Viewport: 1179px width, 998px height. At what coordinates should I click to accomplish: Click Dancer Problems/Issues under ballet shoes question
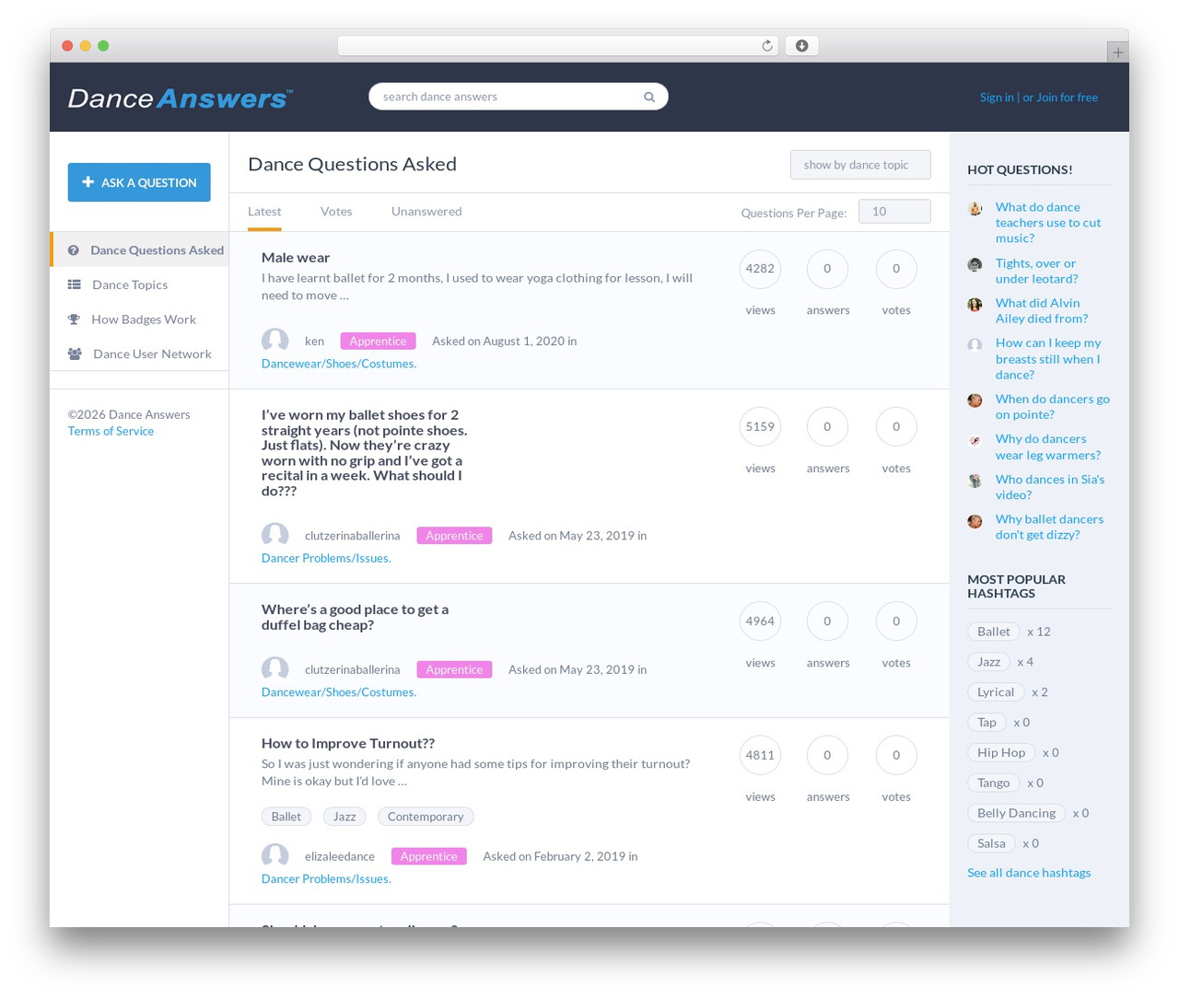[326, 558]
